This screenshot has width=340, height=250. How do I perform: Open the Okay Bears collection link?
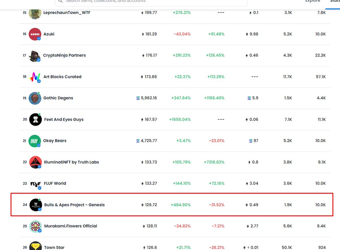tap(55, 141)
